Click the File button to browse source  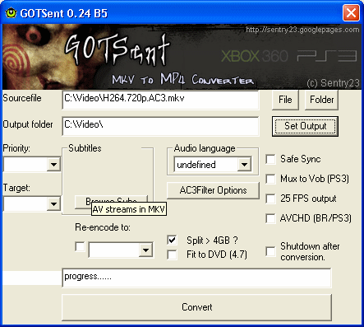(x=285, y=100)
